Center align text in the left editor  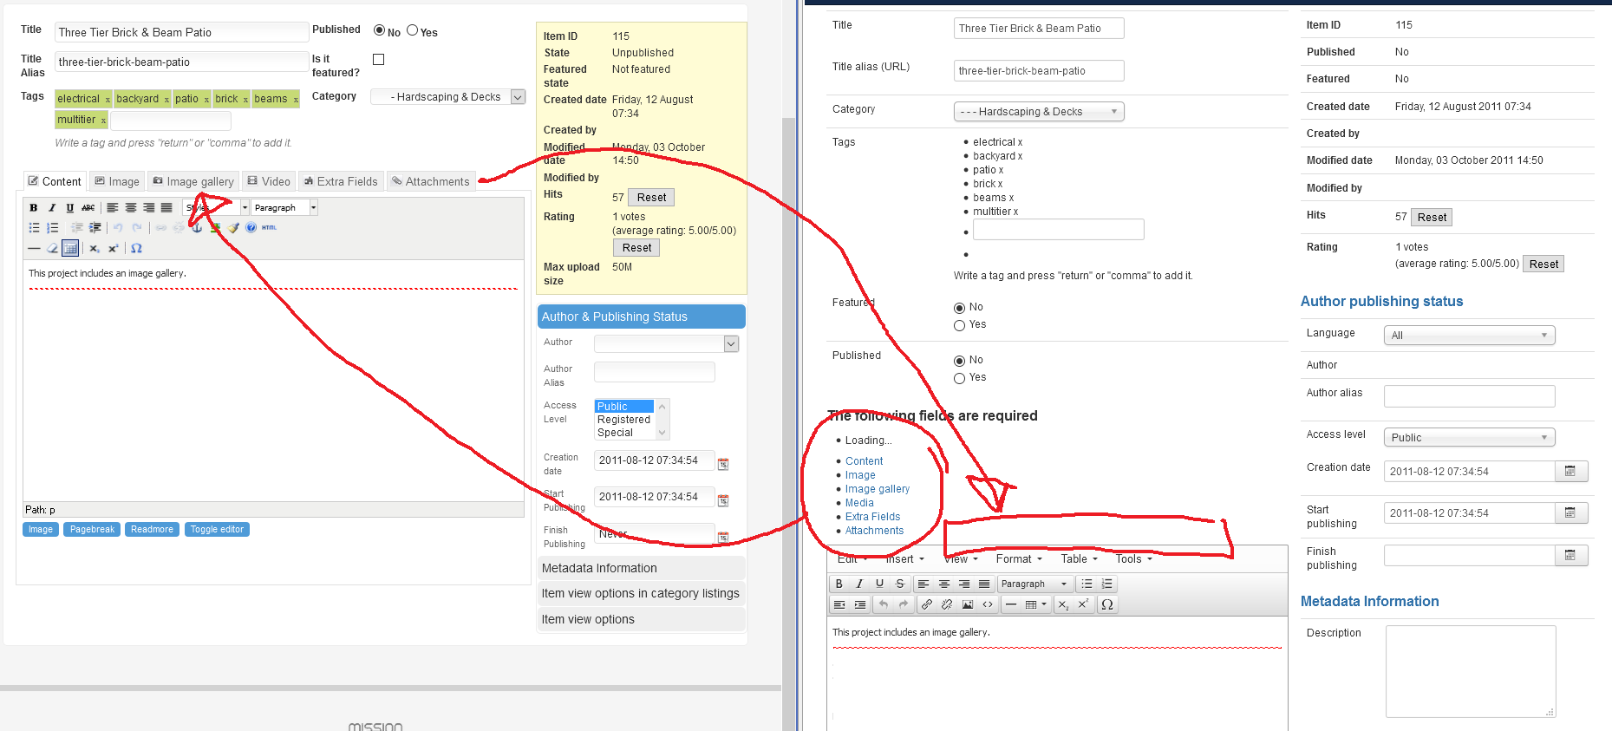click(130, 208)
